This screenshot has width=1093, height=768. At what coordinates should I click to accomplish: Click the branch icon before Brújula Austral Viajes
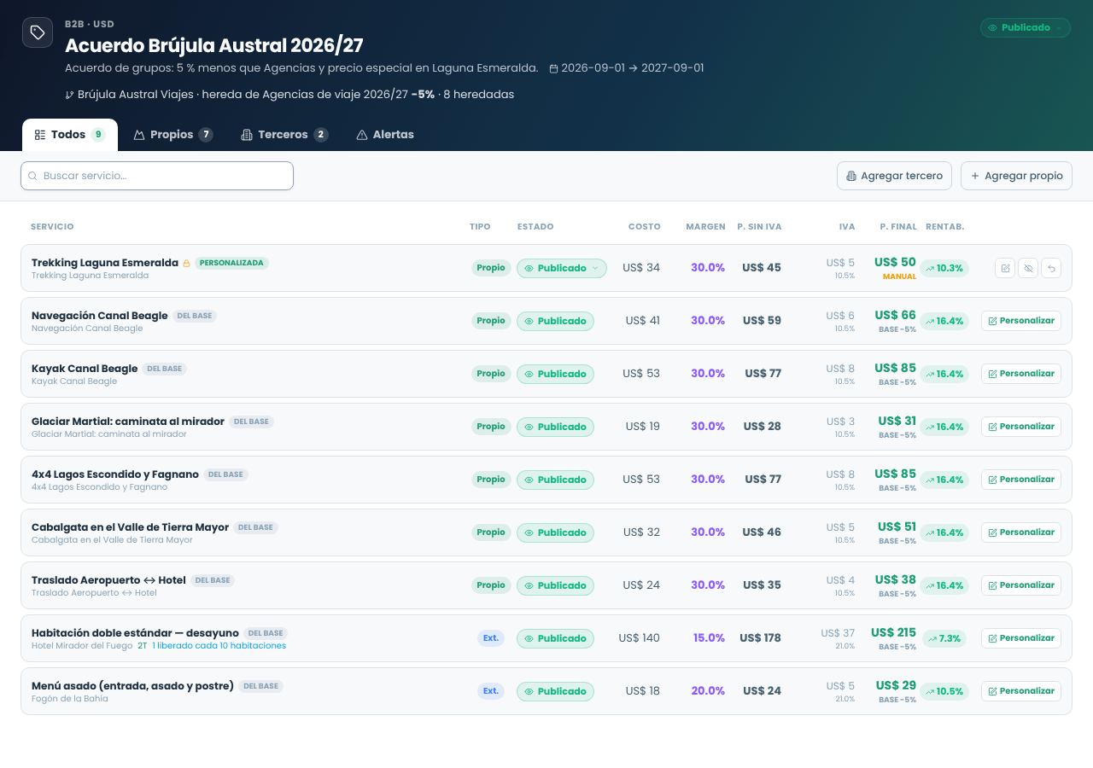click(x=69, y=95)
